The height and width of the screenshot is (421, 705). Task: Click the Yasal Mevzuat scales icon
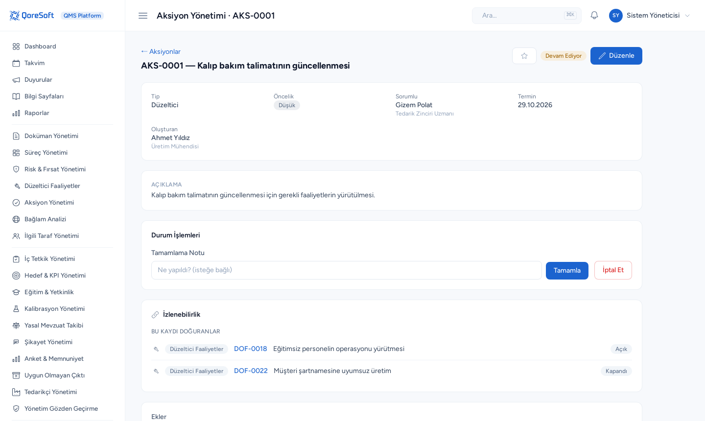(16, 326)
